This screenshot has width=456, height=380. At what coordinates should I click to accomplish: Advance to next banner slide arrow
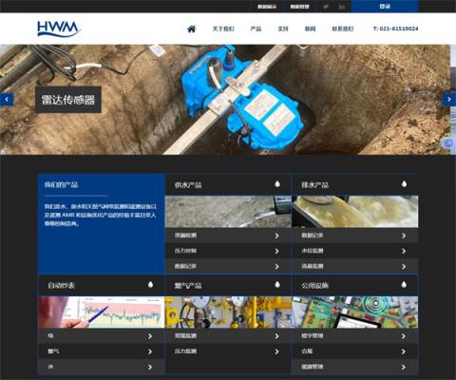[x=449, y=100]
